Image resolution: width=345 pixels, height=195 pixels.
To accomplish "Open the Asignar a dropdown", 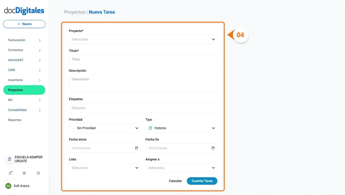I will coord(181,168).
